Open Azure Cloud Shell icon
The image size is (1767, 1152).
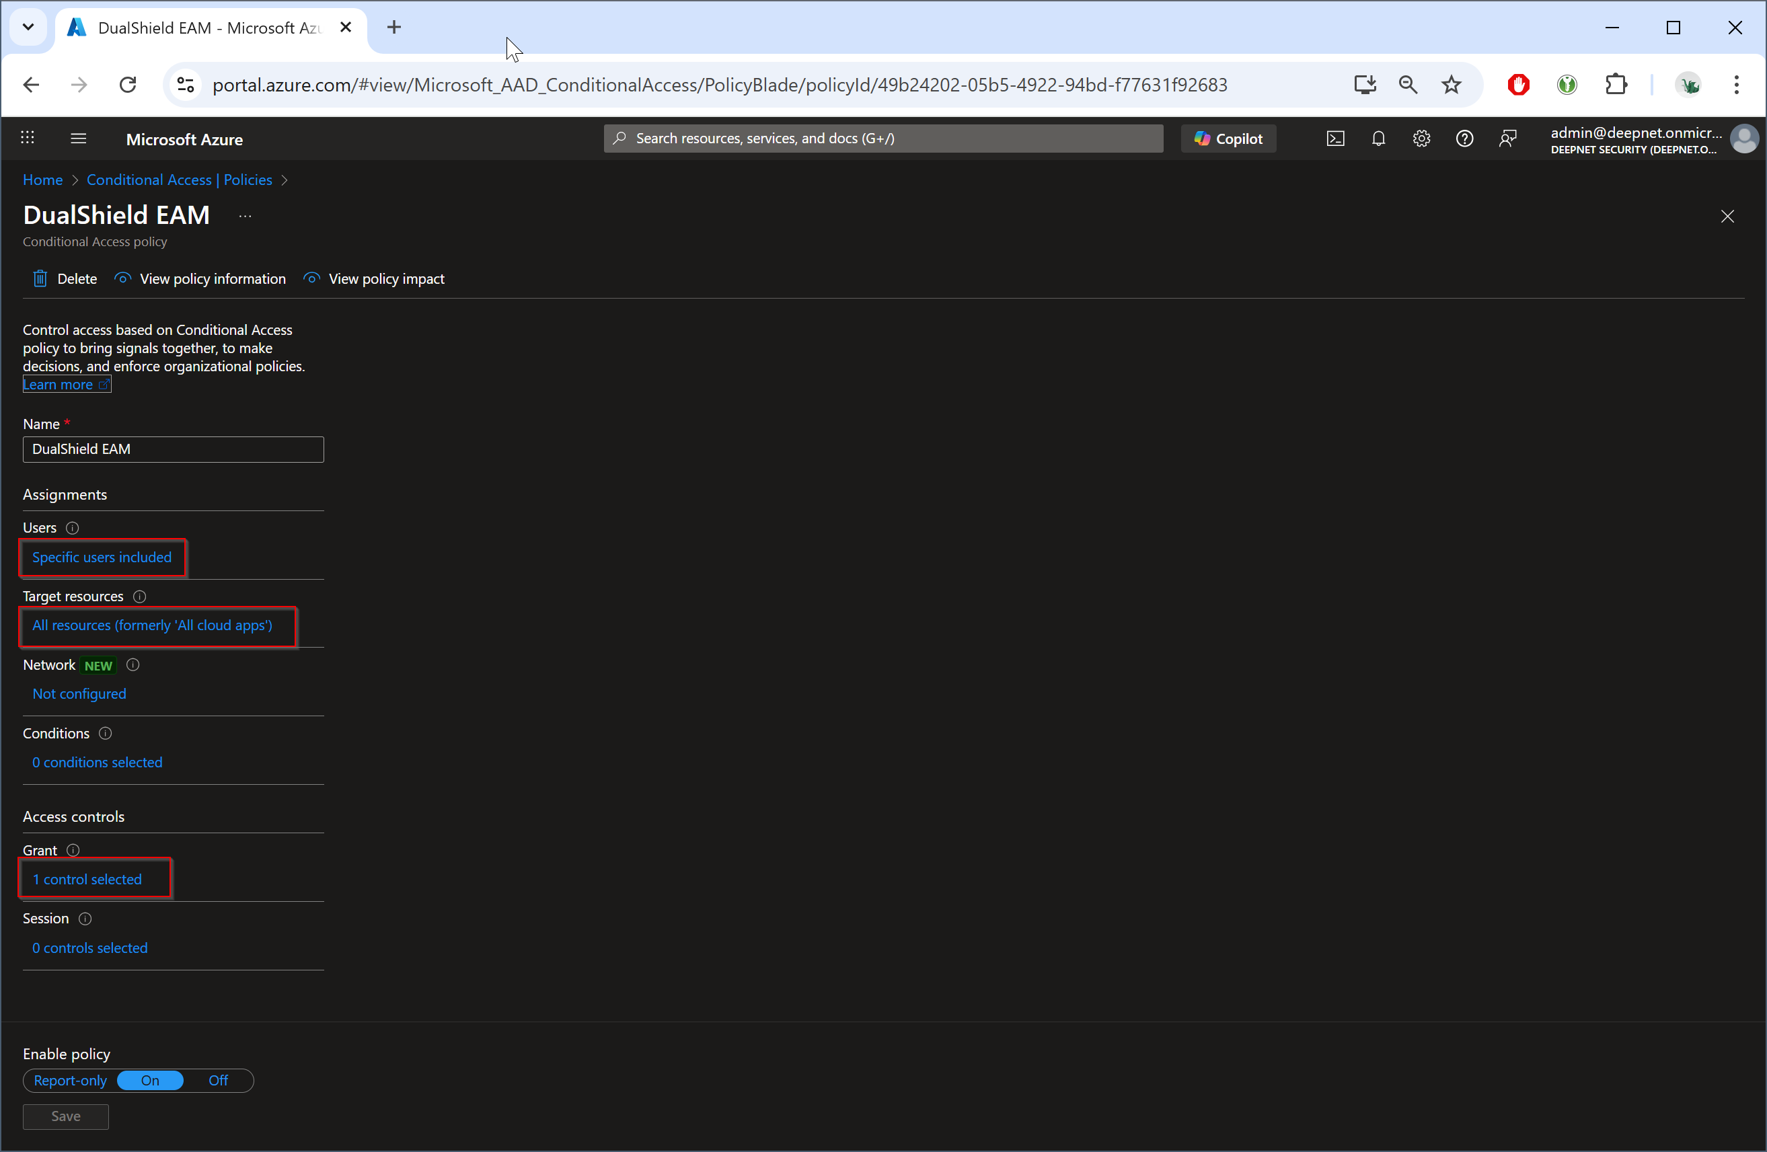pos(1335,139)
